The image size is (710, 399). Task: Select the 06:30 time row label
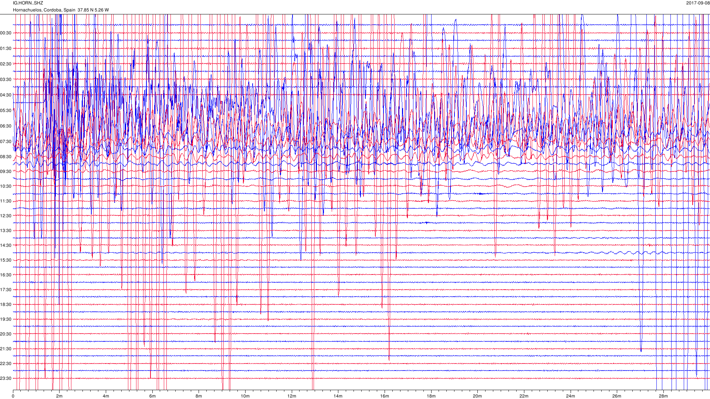click(x=6, y=126)
